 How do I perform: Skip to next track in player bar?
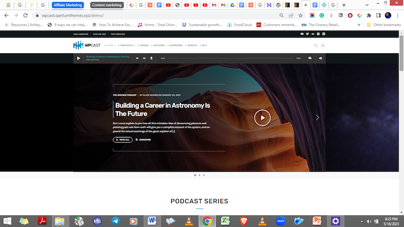144,59
